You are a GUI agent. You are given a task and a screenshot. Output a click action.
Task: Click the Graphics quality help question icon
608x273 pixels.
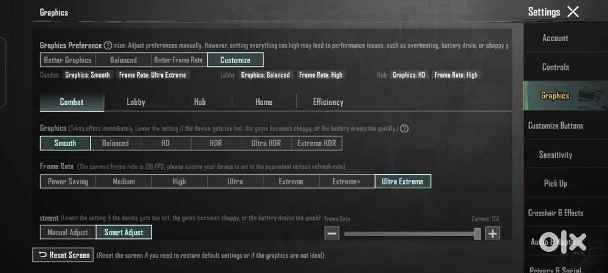point(404,129)
